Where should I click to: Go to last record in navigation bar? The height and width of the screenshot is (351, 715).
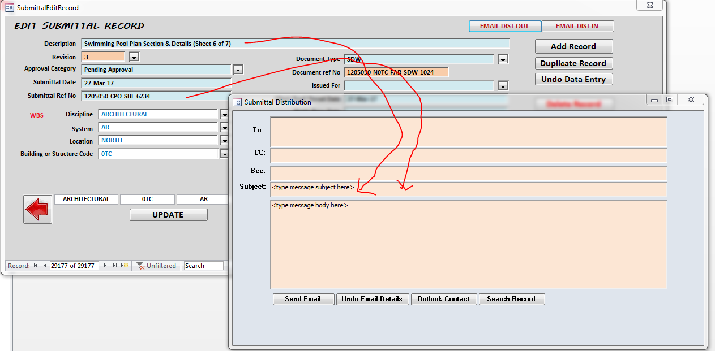tap(114, 266)
